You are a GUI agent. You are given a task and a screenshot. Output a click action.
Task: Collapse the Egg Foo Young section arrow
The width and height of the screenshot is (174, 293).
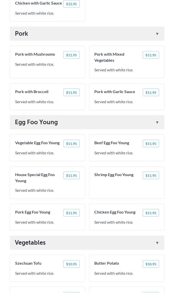point(157,122)
